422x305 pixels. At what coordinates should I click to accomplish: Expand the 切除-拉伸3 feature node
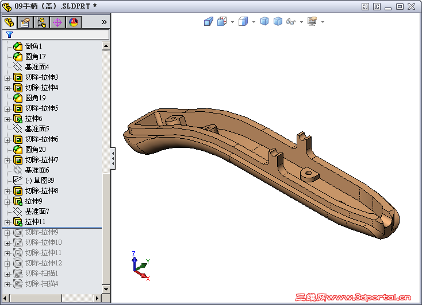click(7, 77)
